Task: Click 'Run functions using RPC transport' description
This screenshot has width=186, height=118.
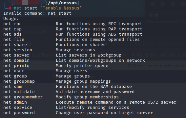Action: (99, 24)
